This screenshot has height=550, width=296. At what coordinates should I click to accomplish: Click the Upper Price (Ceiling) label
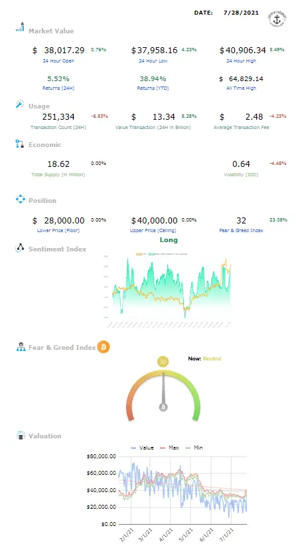point(153,231)
